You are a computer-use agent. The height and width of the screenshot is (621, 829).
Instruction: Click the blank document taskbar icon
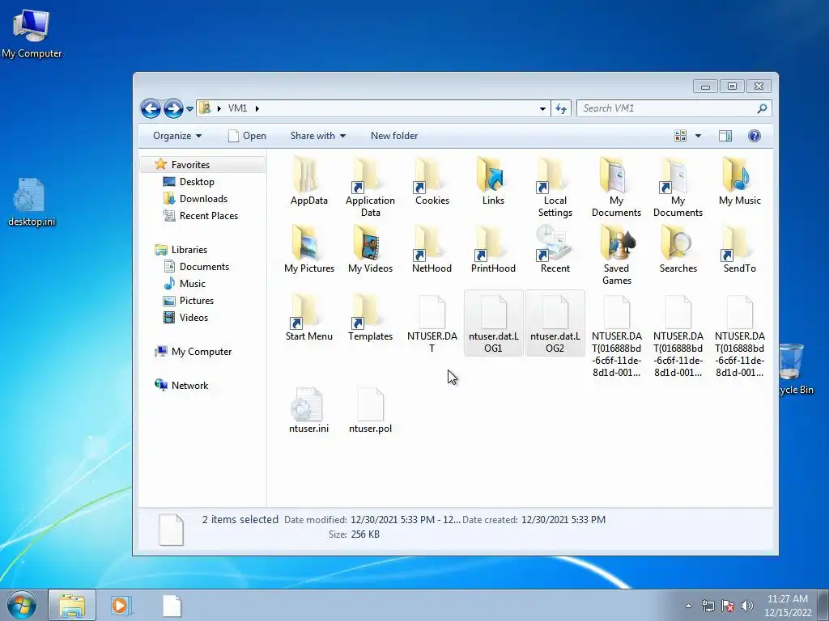172,605
